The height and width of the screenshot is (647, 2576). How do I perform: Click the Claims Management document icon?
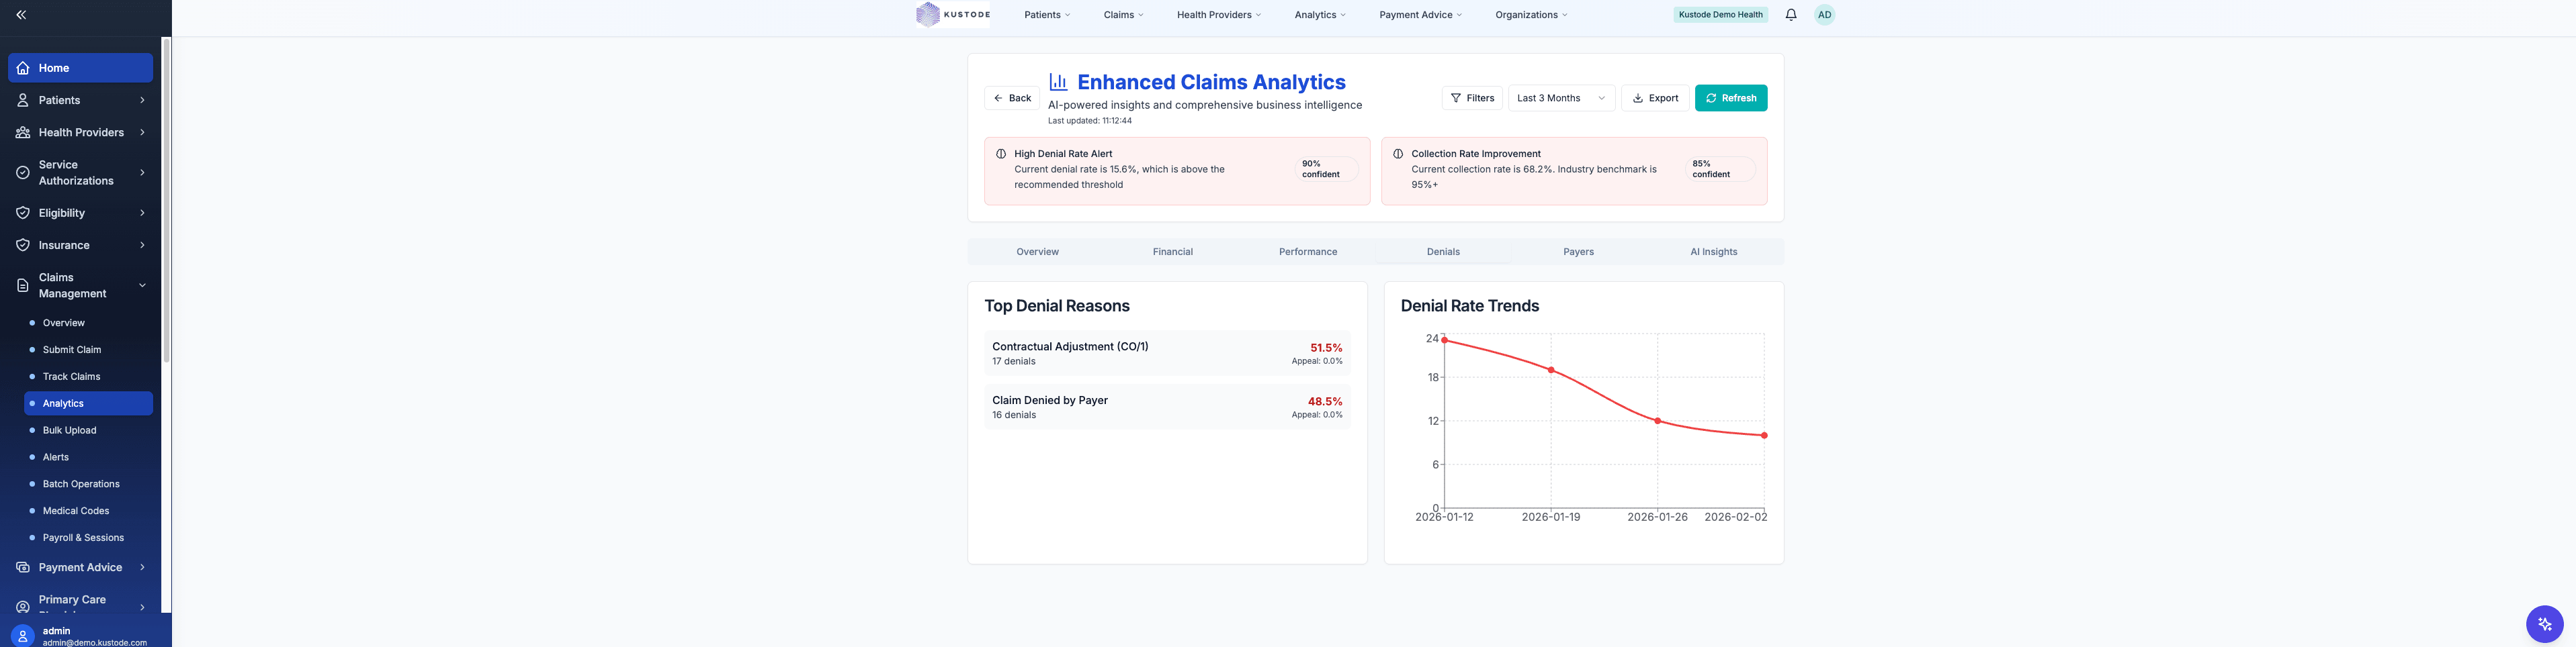click(x=23, y=285)
